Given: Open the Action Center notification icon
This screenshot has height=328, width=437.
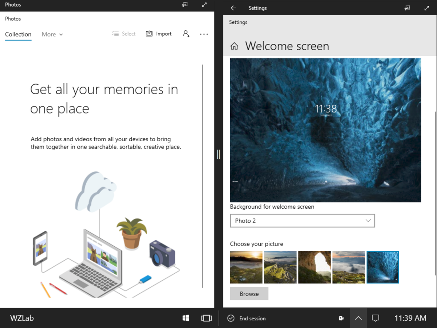Looking at the screenshot, I should click(x=375, y=318).
